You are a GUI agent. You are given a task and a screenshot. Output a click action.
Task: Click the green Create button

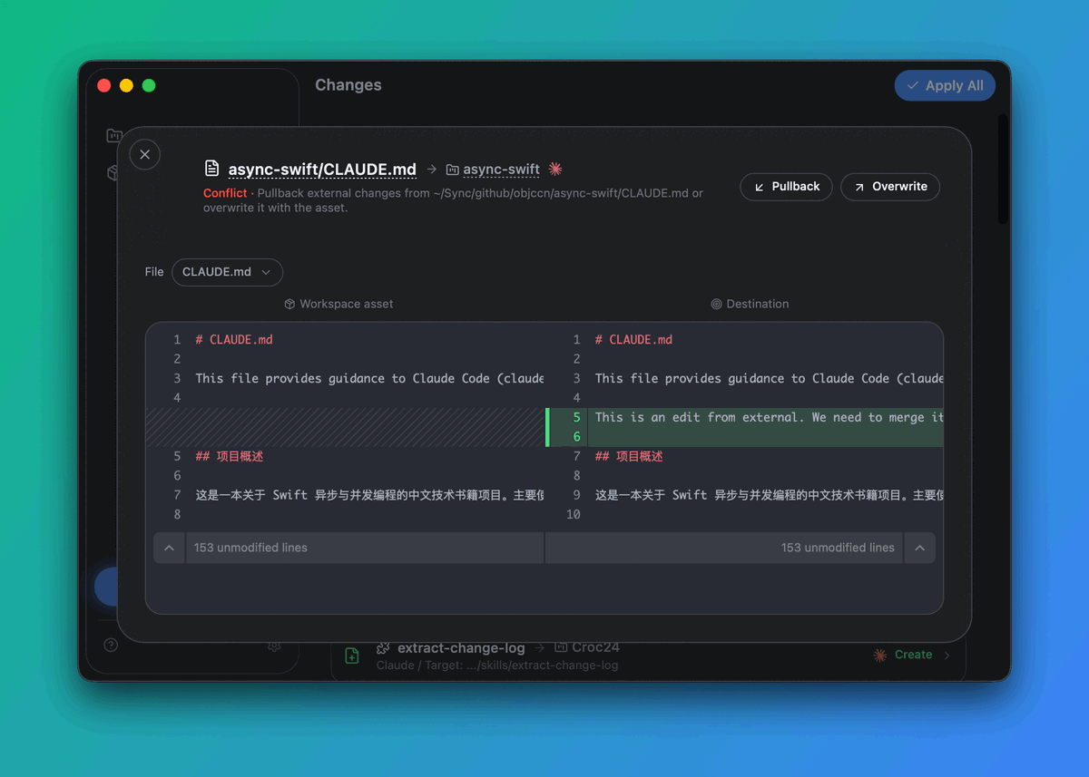(913, 655)
